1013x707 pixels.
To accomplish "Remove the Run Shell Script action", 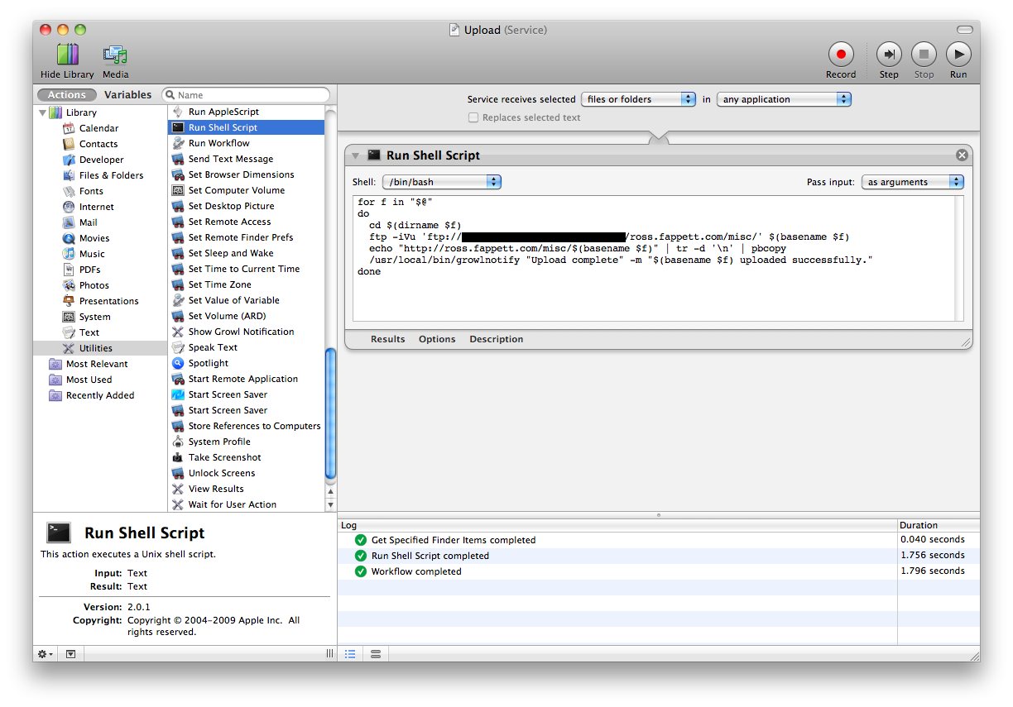I will (x=962, y=155).
